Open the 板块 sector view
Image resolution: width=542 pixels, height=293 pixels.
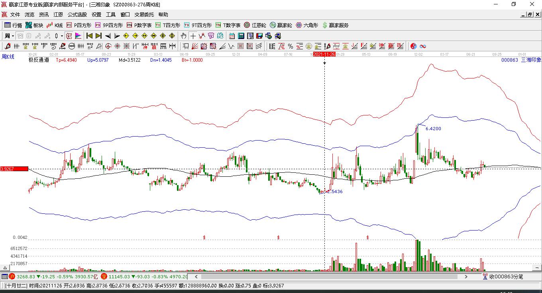34,25
